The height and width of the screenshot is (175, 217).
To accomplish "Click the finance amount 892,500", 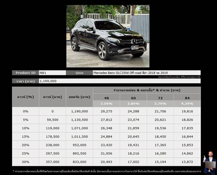I will click(x=80, y=153).
